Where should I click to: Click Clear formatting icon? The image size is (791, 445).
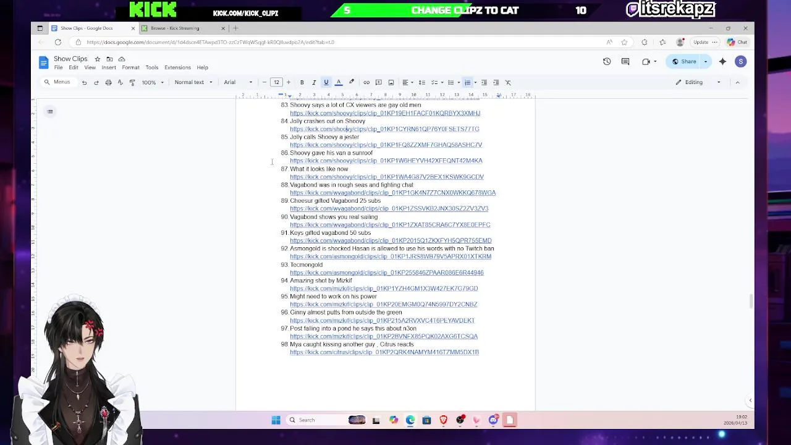point(508,82)
